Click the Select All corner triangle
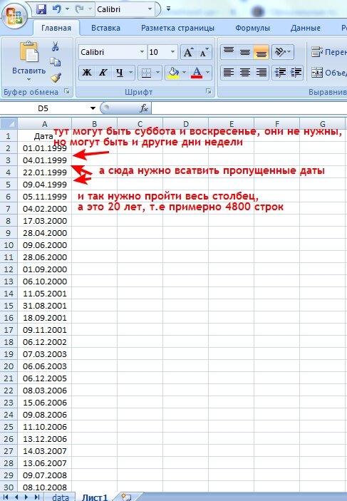This screenshot has height=501, width=347. (9, 124)
